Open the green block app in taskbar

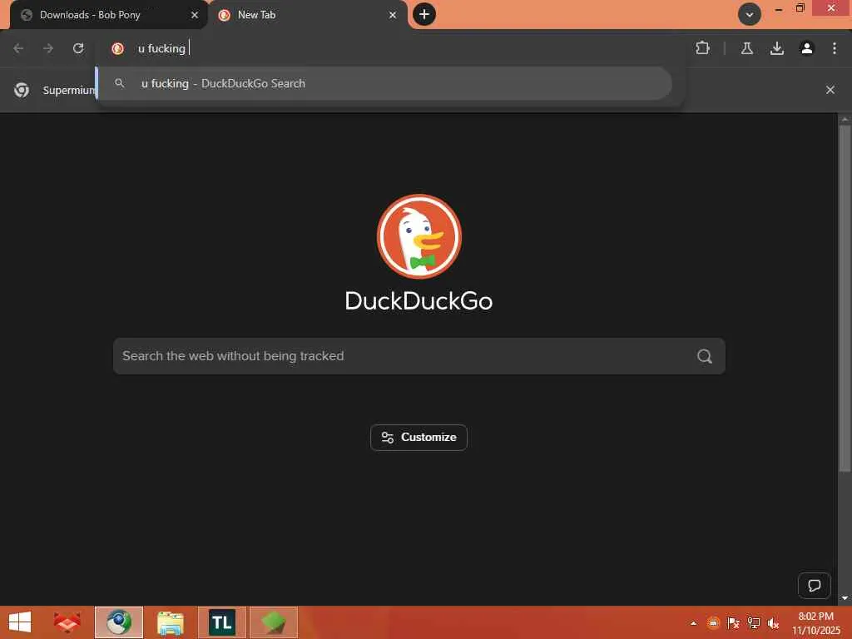coord(273,622)
